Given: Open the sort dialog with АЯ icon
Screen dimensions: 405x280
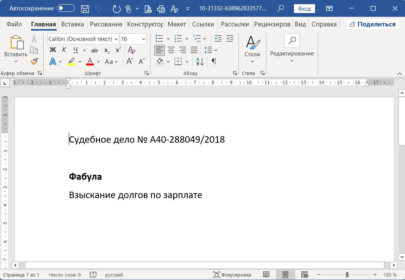Looking at the screenshot, I should point(199,62).
